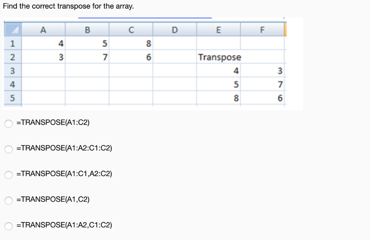
Task: Select radio option =TRANSPOSE(A1:A2:C1:C2)
Action: 8,149
